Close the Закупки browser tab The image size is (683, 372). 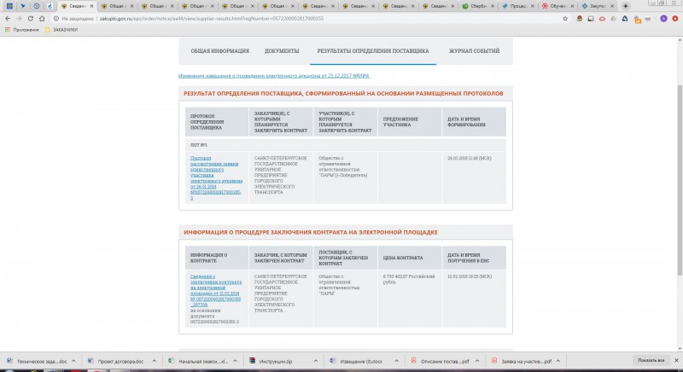[612, 6]
